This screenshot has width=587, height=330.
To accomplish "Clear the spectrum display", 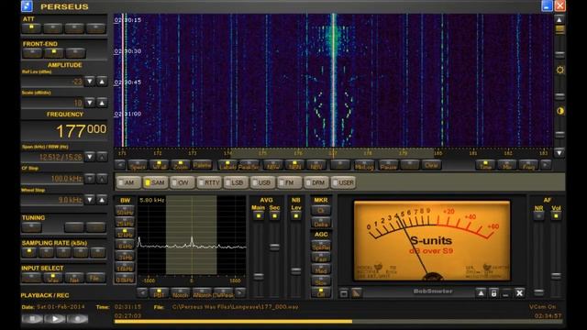I will click(x=432, y=165).
